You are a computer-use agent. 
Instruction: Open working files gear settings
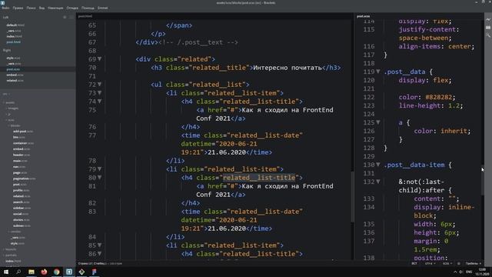coord(65,17)
